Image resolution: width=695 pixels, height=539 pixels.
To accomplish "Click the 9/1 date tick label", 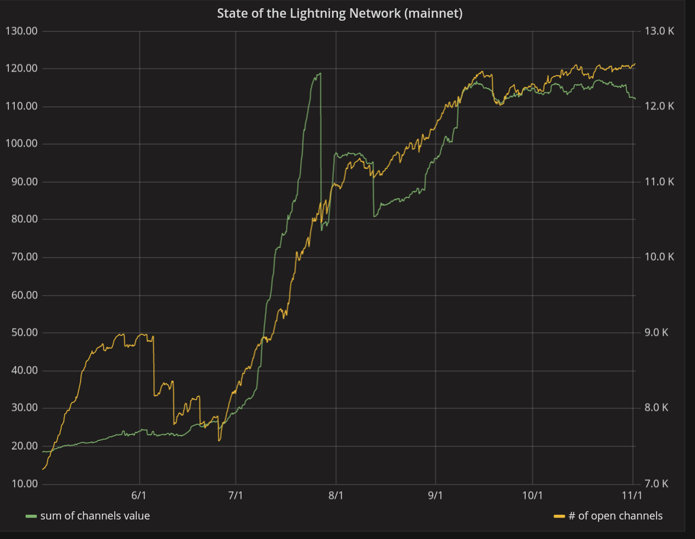I will point(435,495).
